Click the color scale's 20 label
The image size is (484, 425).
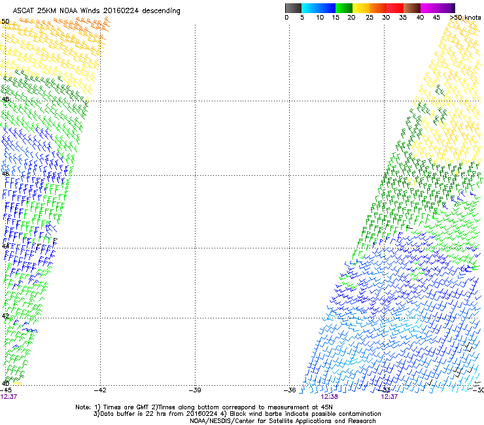point(351,18)
